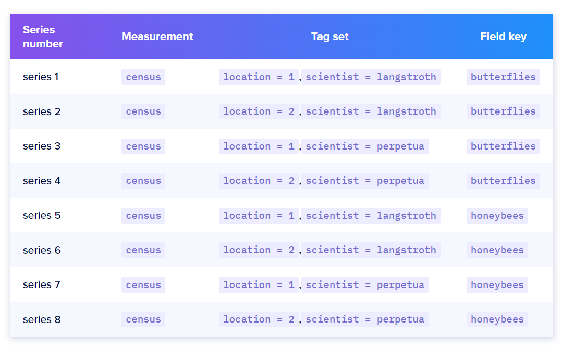Screen dimensions: 562x347
Task: Click scientist = langstroth in series 2 row
Action: tap(371, 111)
